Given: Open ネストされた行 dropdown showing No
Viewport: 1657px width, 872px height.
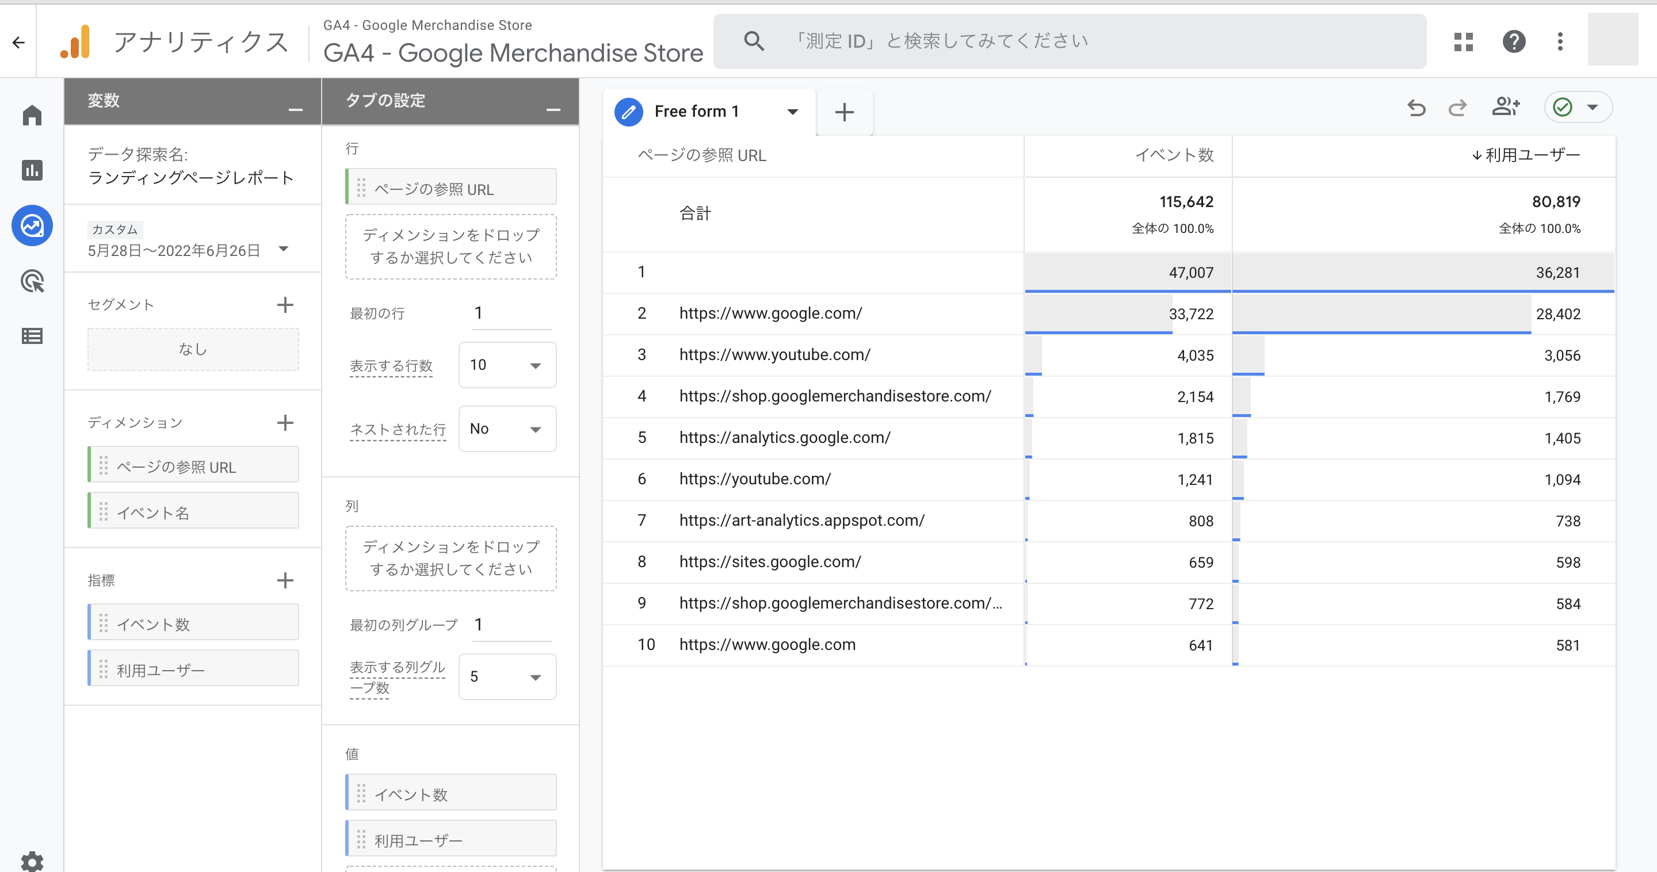Looking at the screenshot, I should [507, 429].
